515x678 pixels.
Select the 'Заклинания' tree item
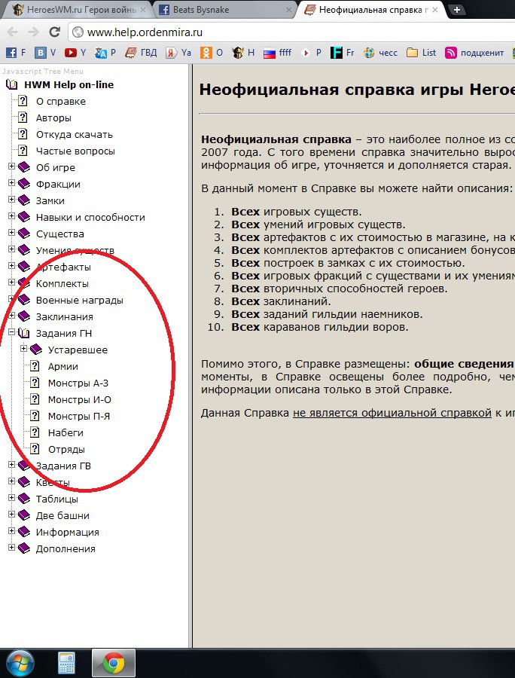click(65, 316)
